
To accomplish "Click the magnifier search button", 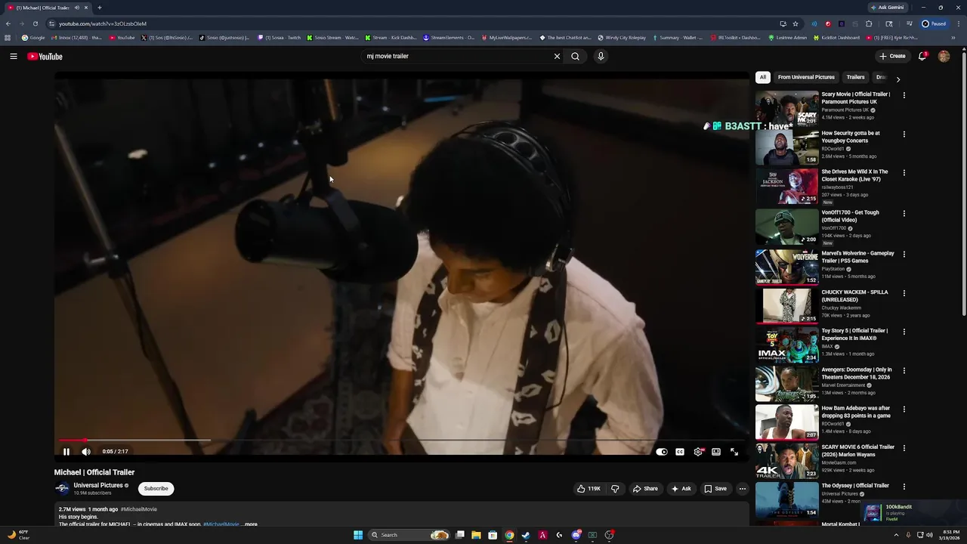I will click(x=575, y=56).
